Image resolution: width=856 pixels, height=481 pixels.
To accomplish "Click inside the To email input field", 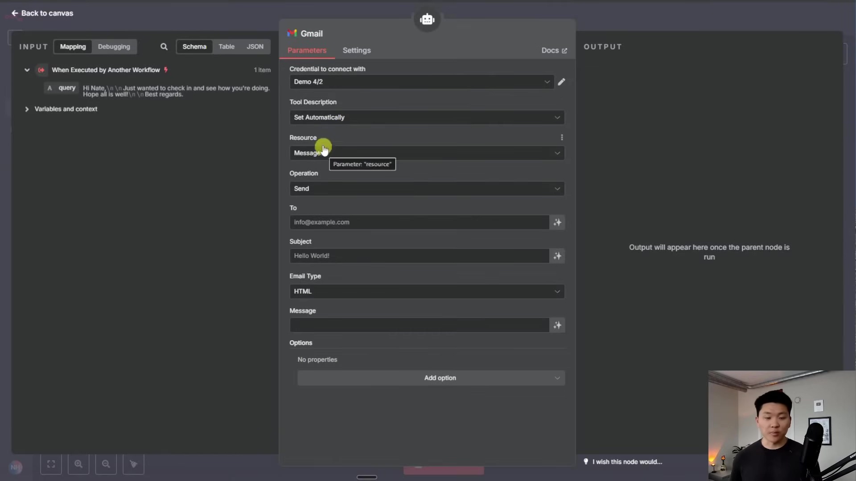I will pyautogui.click(x=419, y=222).
